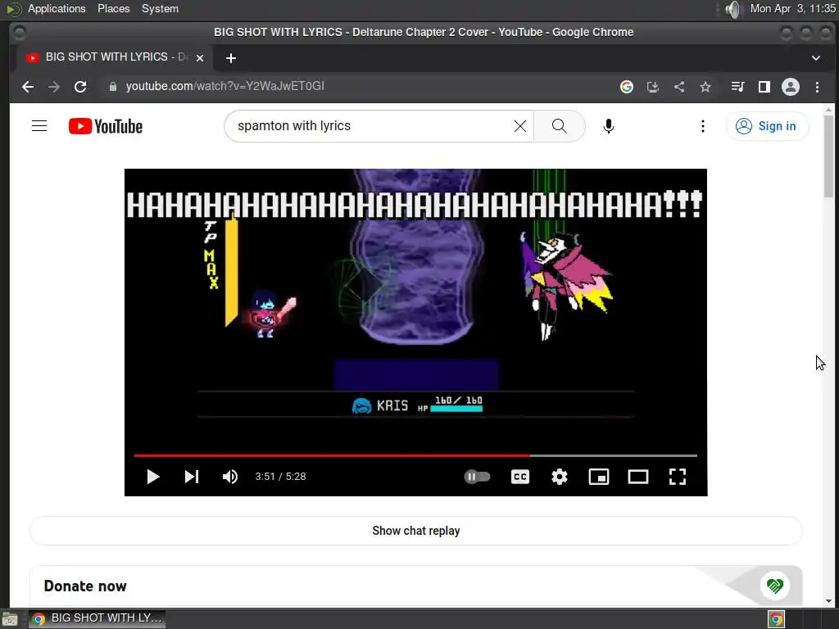Switch to theater mode

pyautogui.click(x=637, y=477)
